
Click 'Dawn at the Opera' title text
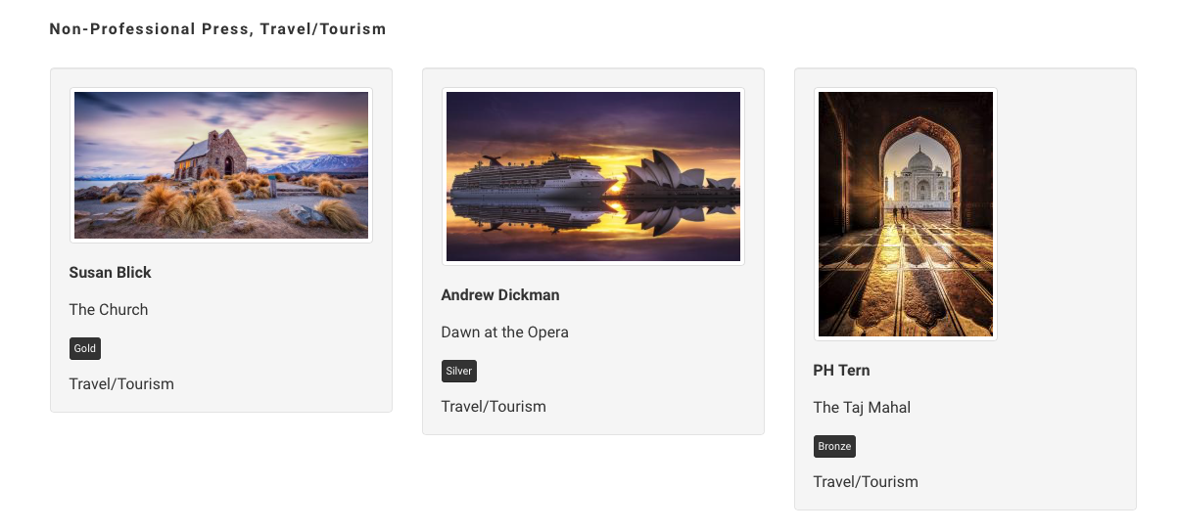504,332
